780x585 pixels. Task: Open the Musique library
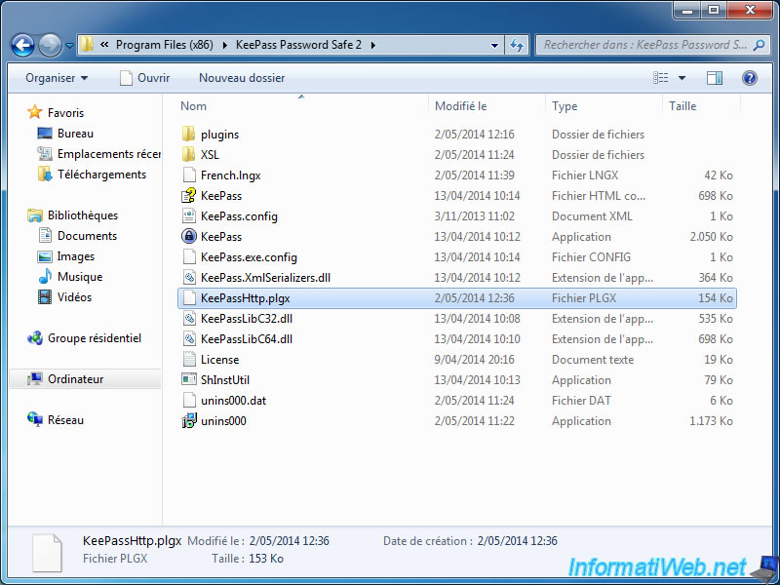point(80,277)
